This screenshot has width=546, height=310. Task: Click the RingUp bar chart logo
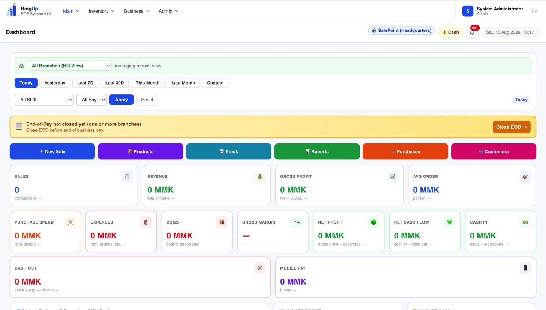12,10
